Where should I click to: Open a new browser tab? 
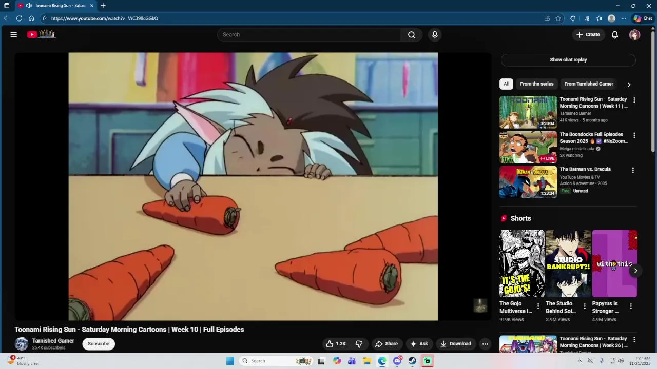pyautogui.click(x=103, y=6)
